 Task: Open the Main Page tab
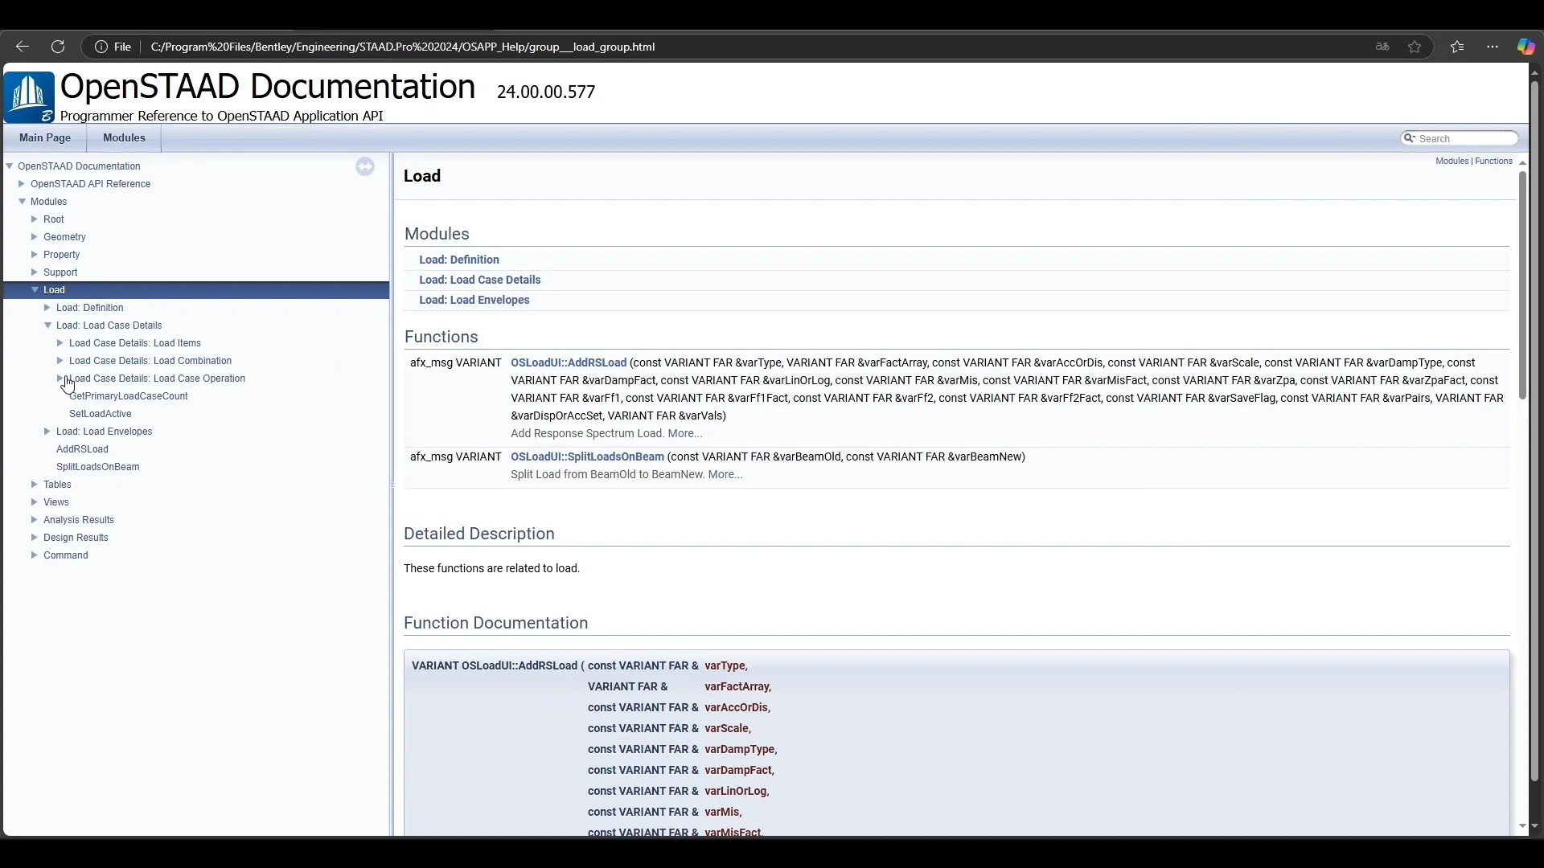(45, 138)
